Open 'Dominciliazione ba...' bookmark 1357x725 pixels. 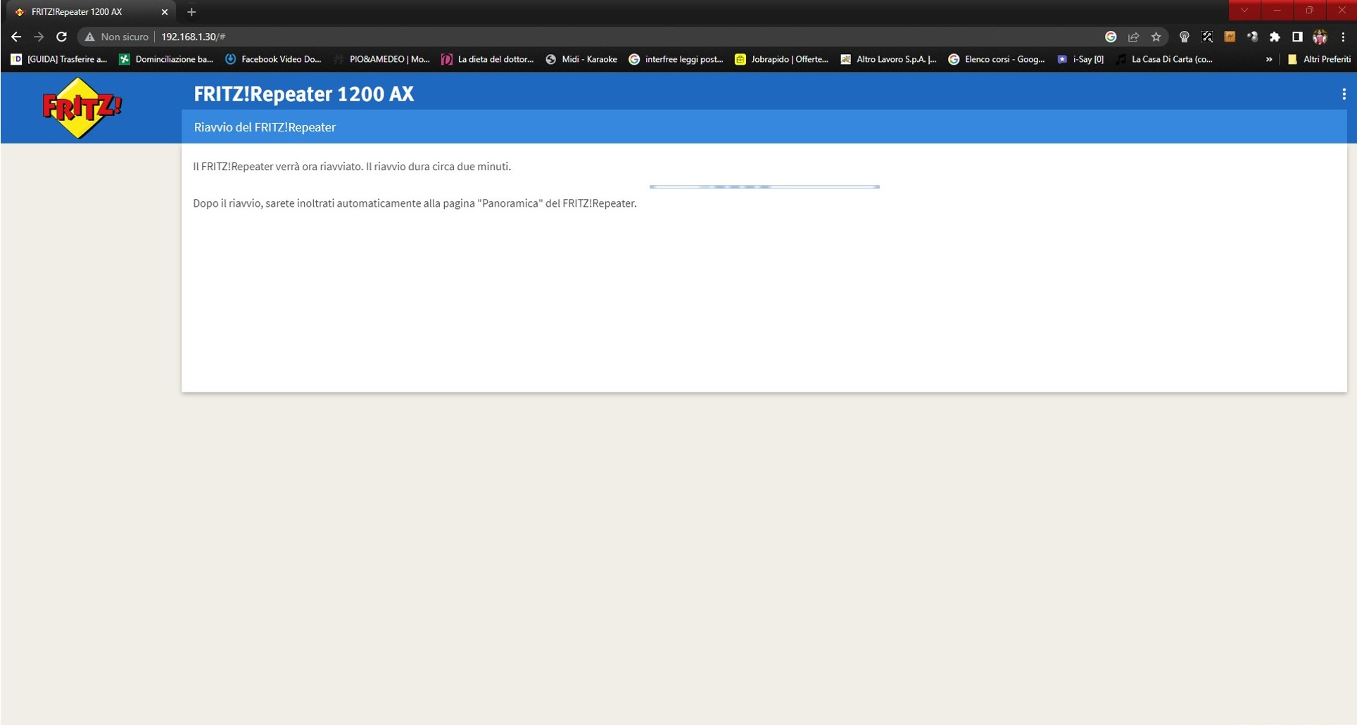pyautogui.click(x=167, y=59)
